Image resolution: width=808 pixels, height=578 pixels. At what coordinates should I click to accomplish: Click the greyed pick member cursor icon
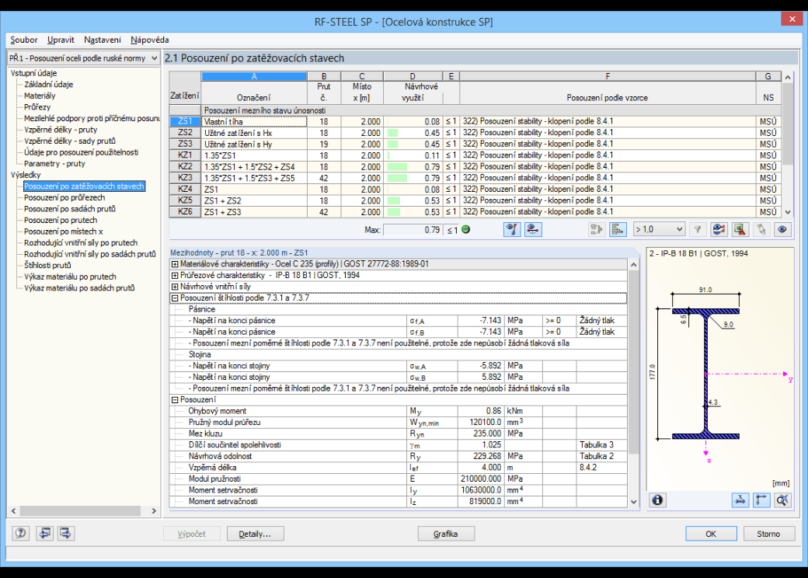pos(761,230)
